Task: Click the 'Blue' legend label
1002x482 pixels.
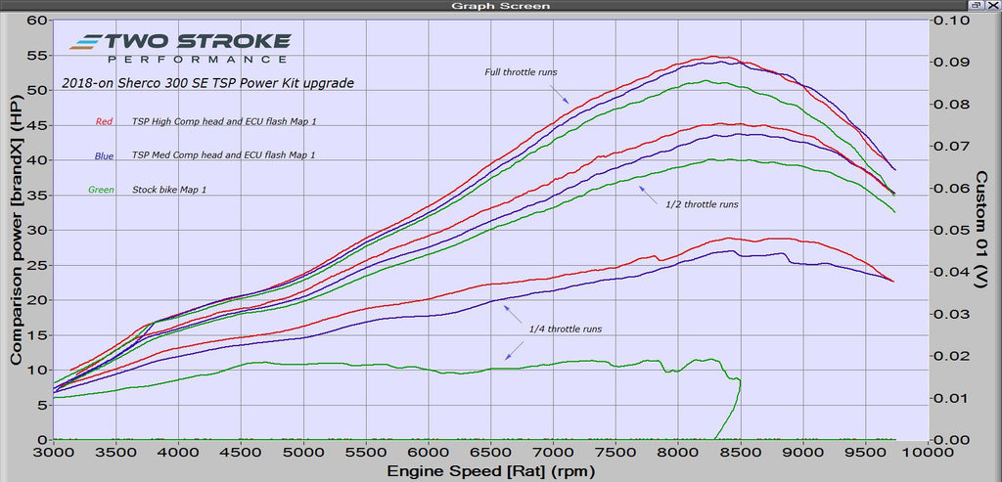Action: [x=104, y=155]
